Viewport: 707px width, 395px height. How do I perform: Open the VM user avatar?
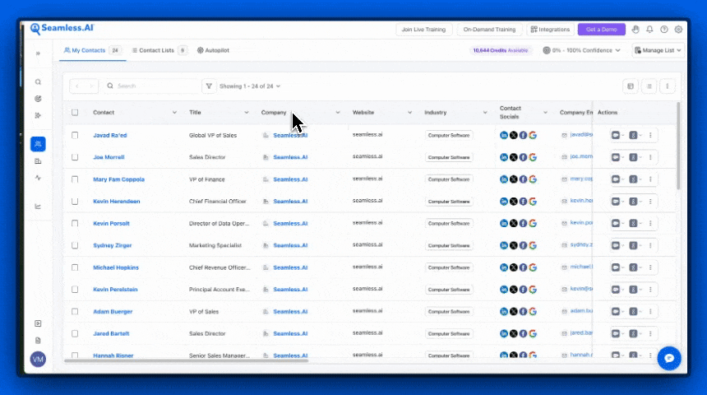[38, 360]
